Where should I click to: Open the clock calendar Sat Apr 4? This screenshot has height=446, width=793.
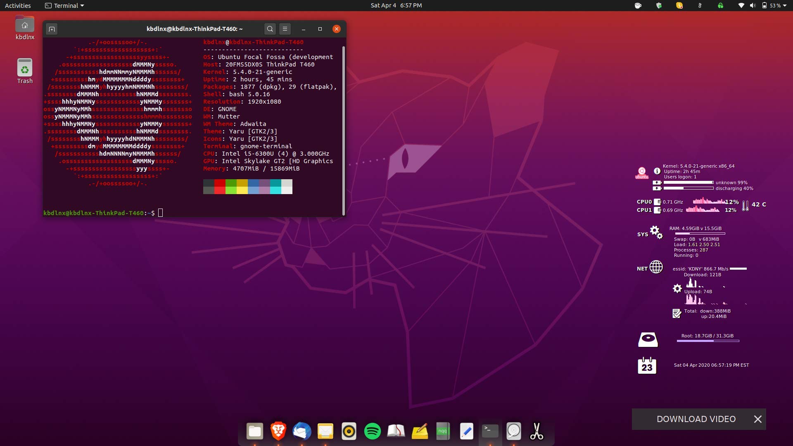396,5
